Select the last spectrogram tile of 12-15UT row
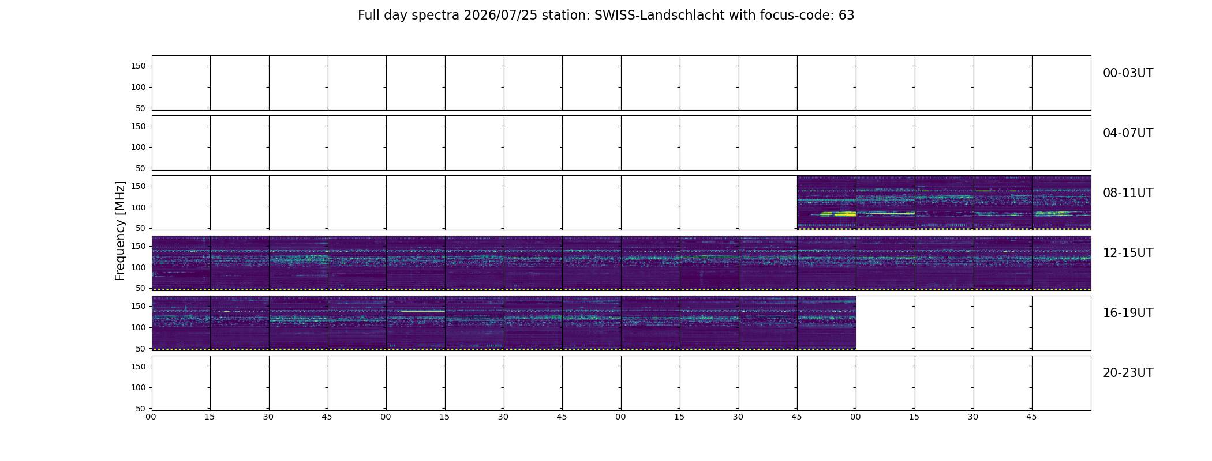The image size is (1212, 461). (x=1061, y=263)
